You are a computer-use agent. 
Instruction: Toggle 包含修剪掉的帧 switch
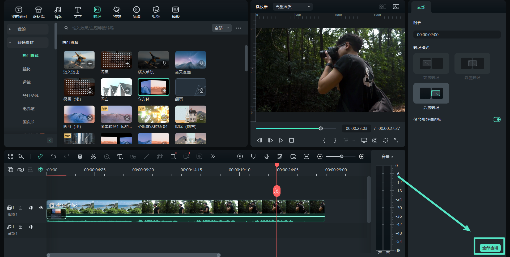coord(496,119)
